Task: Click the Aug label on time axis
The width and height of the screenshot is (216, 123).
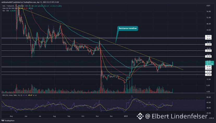Action: [x=54, y=116]
